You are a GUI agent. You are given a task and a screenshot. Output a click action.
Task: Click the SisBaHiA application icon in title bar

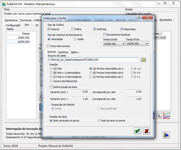point(4,4)
